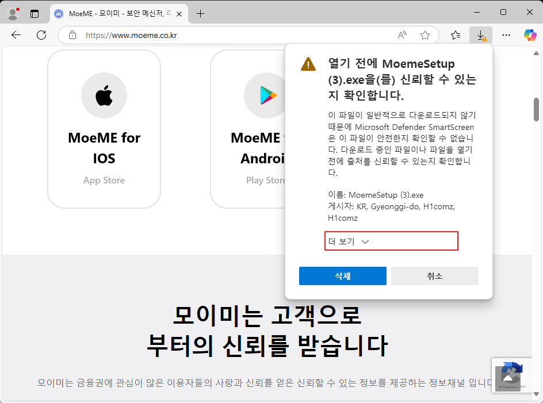543x403 pixels.
Task: Click scroll down arrow of scrollbar
Action: [536, 394]
